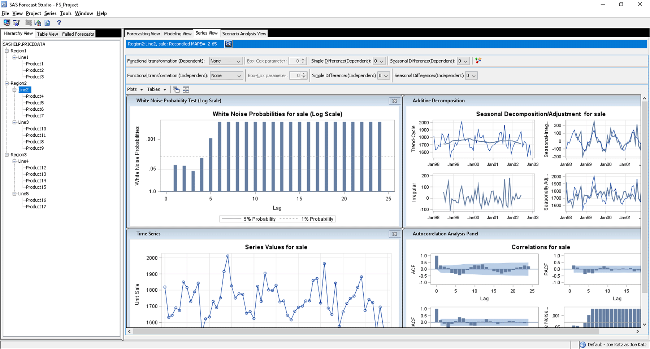Close the Time Series panel
Viewport: 650px width, 349px height.
click(x=395, y=234)
